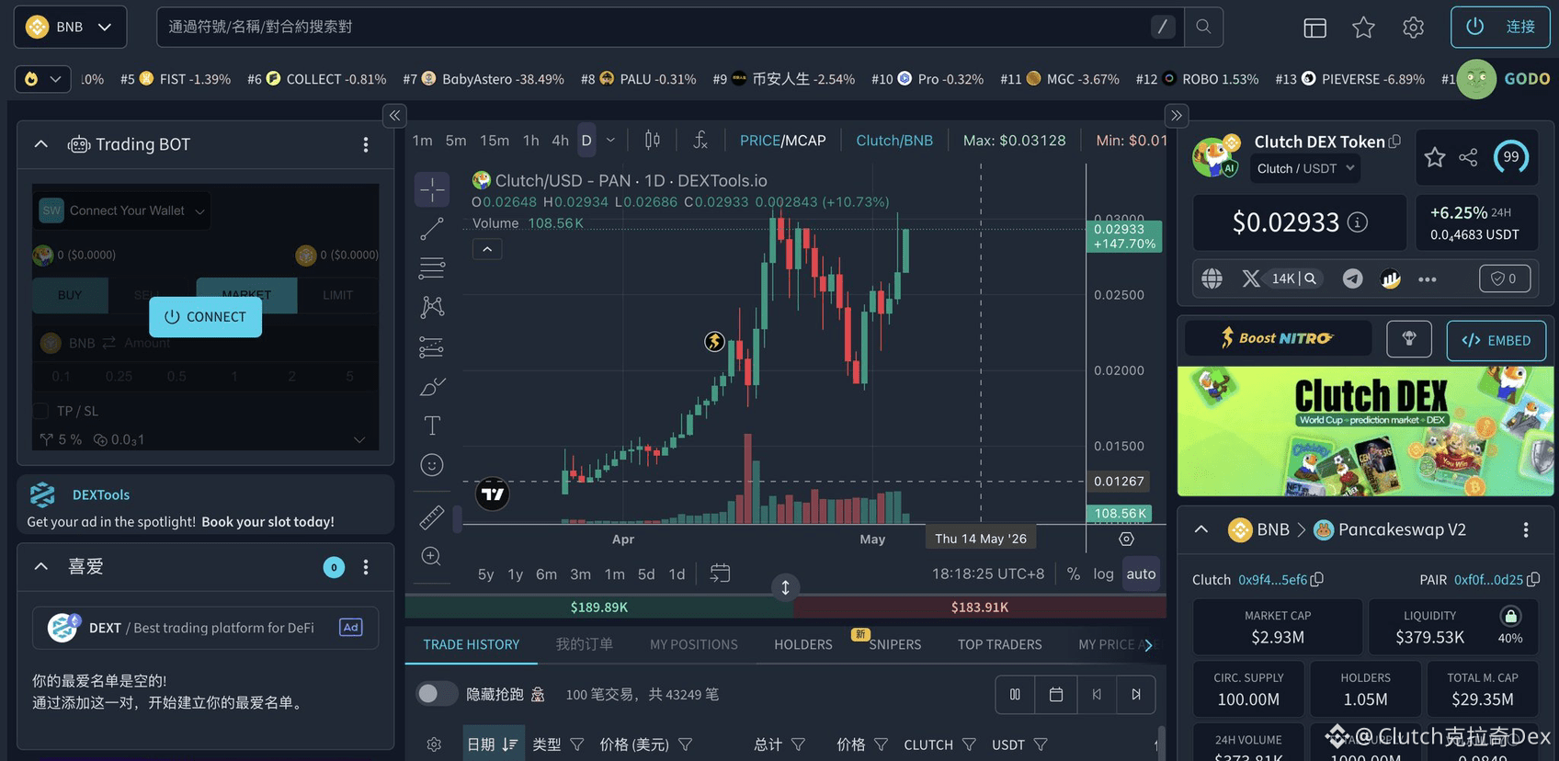Enable the TP / SL checkbox
Viewport: 1559px width, 761px height.
pos(41,411)
